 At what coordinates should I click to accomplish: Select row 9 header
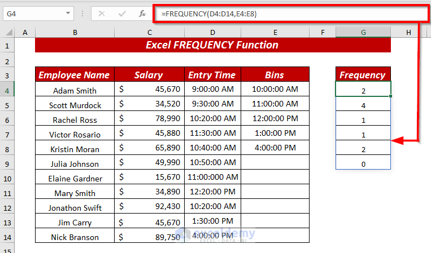(7, 163)
